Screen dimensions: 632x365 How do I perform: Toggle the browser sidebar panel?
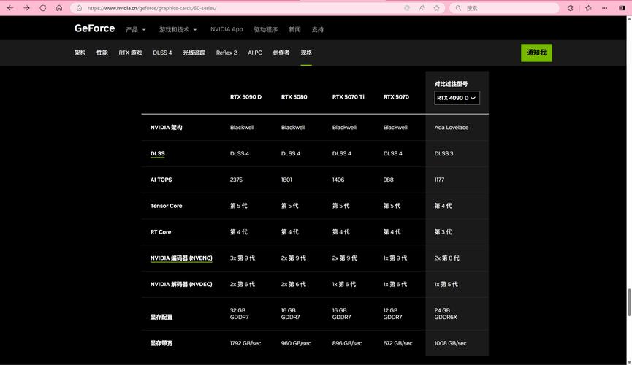(622, 8)
